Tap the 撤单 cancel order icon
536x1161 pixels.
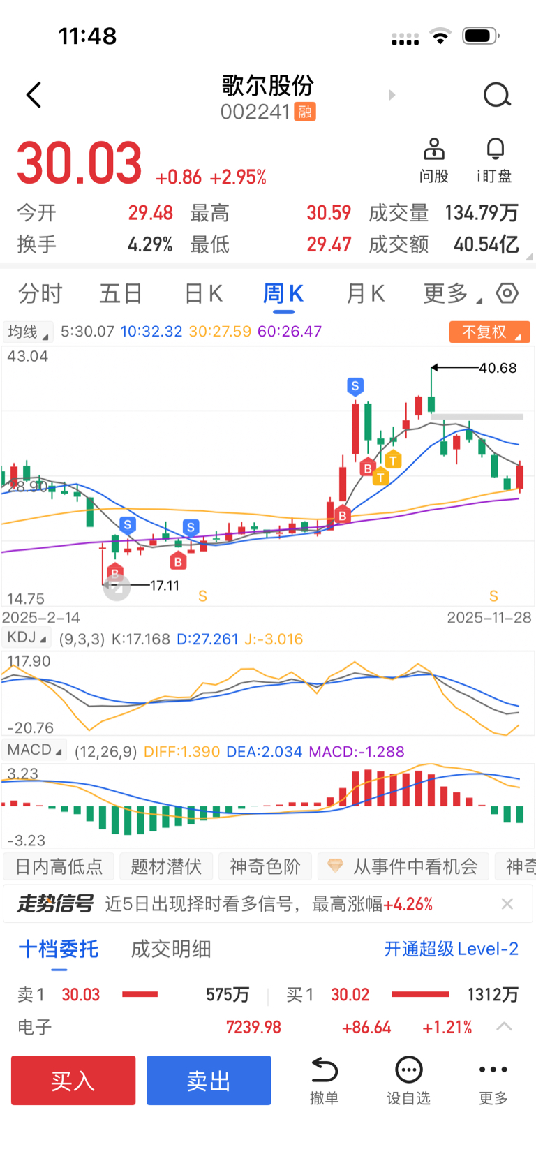point(324,1081)
